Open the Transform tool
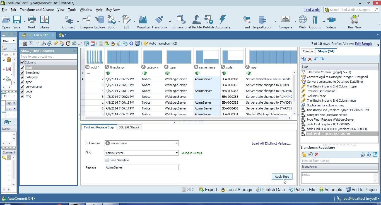 [159, 22]
